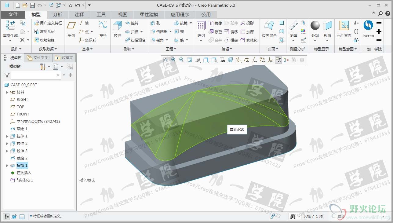Image resolution: width=393 pixels, height=223 pixels.
Task: Click CASE-09_S.PRT root node
Action: [x=21, y=85]
